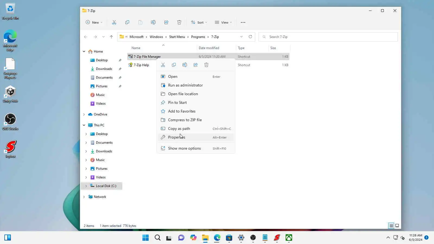The height and width of the screenshot is (244, 434).
Task: Show hidden system tray icons
Action: [x=388, y=238]
